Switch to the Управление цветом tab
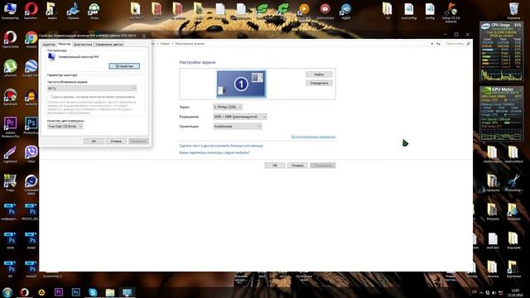Screen dimensions: 530x298 [x=108, y=44]
